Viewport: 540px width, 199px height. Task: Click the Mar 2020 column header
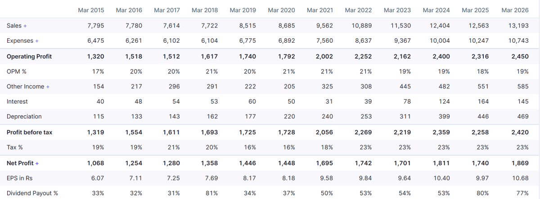pyautogui.click(x=281, y=9)
